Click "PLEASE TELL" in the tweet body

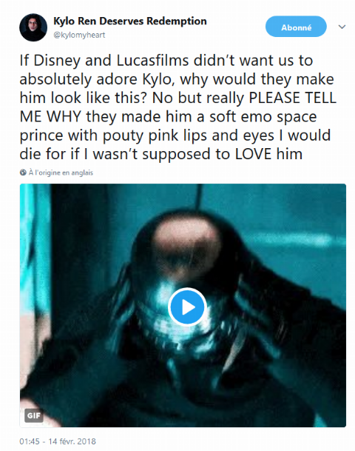[292, 98]
